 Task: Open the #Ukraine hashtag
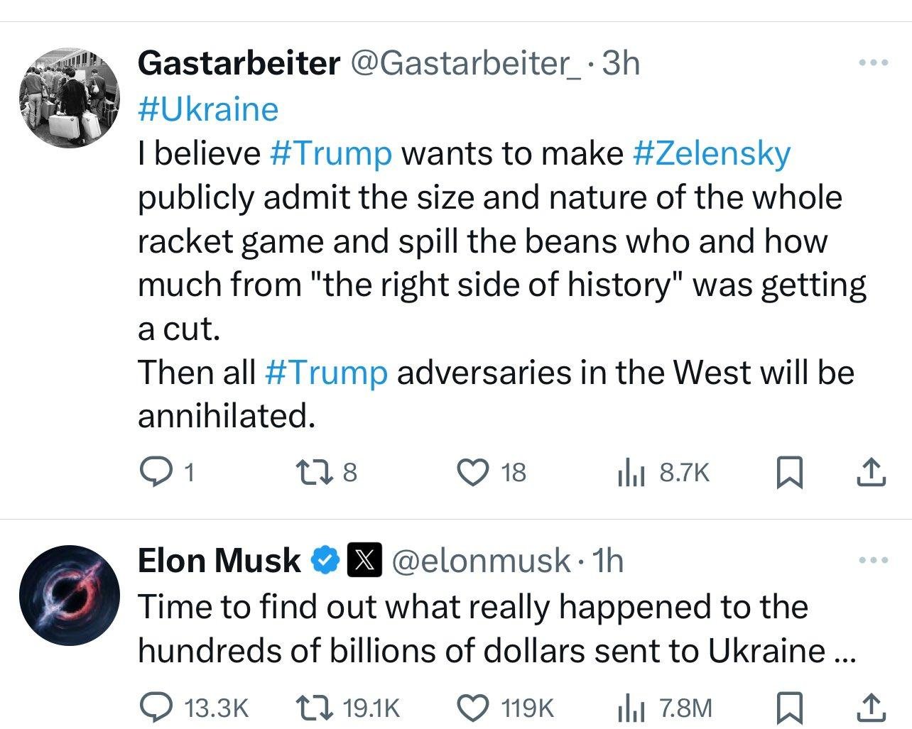click(207, 109)
